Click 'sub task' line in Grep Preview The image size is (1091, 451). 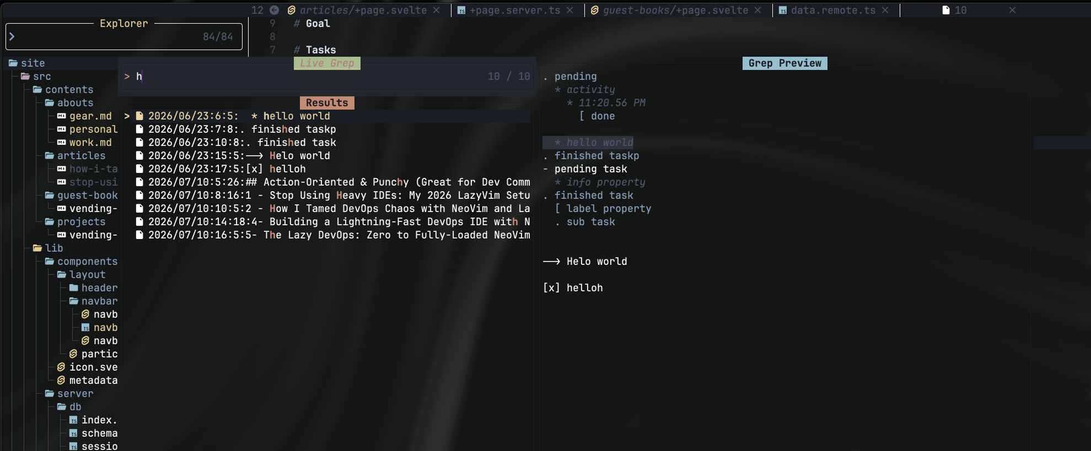click(585, 222)
